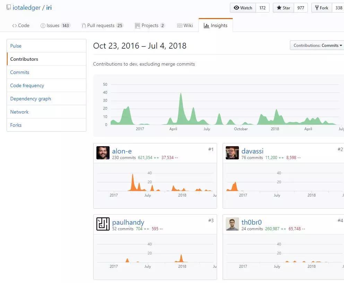
Task: Open iri repository link
Action: pyautogui.click(x=49, y=8)
